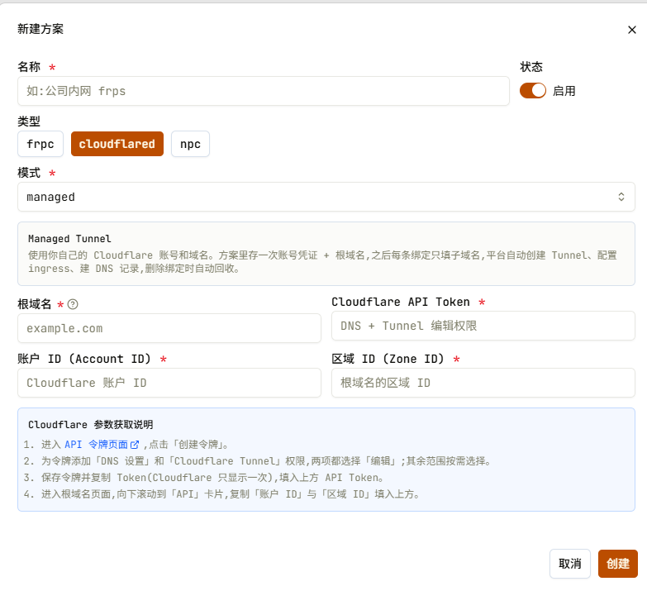Click the 名称 input field

264,91
